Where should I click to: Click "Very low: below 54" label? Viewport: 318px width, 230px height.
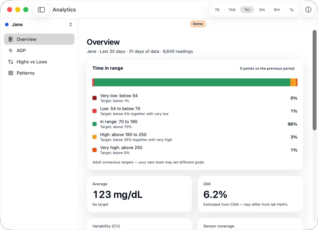[x=119, y=96]
